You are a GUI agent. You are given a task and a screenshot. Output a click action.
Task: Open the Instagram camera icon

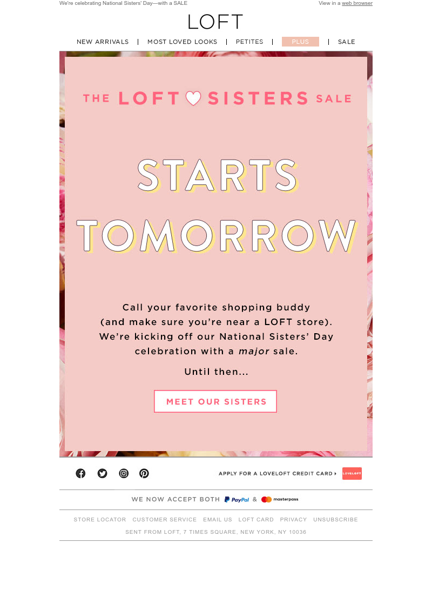(124, 473)
